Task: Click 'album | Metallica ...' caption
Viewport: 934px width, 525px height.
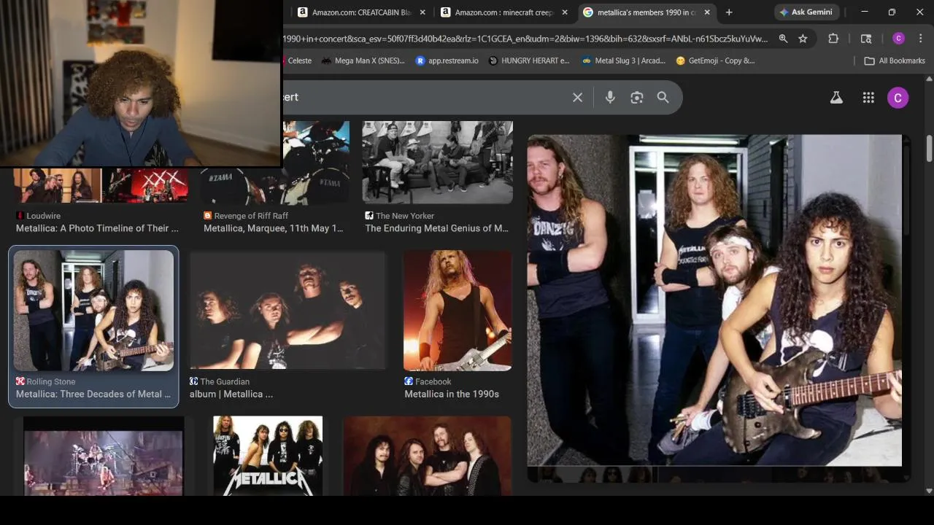Action: coord(231,394)
